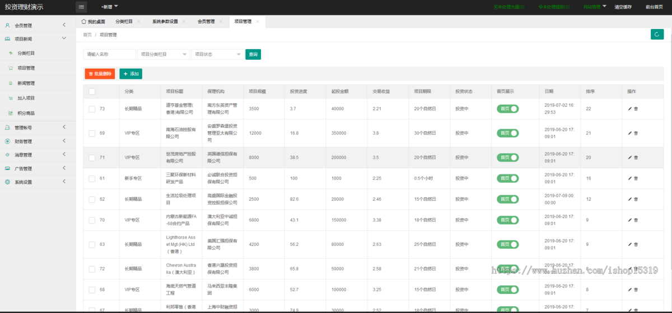The image size is (672, 313).
Task: Click the green 添加 button
Action: tap(130, 74)
